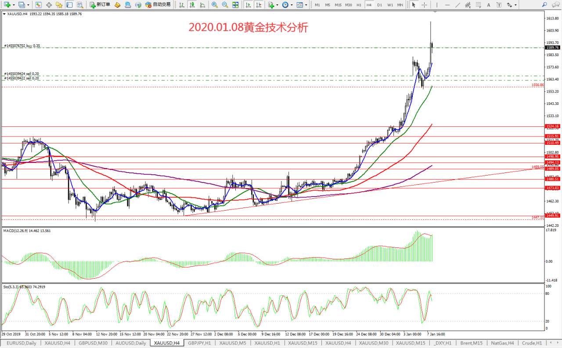
Task: Toggle the Chart Shift button
Action: click(x=259, y=4)
